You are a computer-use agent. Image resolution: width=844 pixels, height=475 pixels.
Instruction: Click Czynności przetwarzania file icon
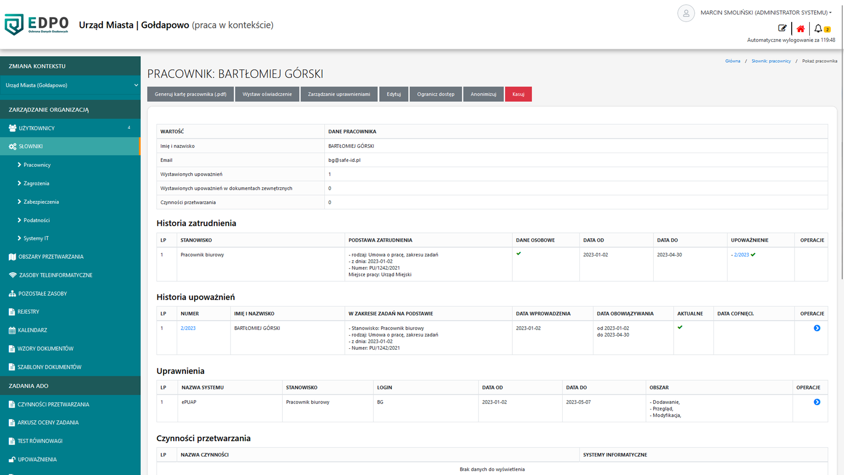point(12,405)
